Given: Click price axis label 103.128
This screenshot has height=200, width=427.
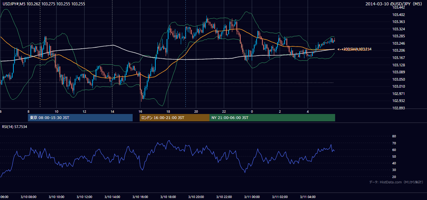Looking at the screenshot, I should click(399, 65).
